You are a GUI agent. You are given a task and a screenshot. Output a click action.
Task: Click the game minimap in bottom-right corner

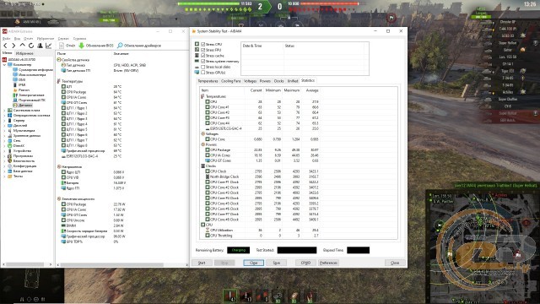tap(482, 246)
